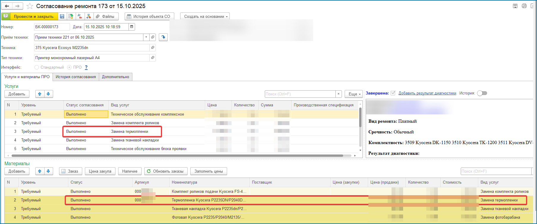Click the Дт/Кт postings icon
537x224 pixels.
pyautogui.click(x=80, y=16)
